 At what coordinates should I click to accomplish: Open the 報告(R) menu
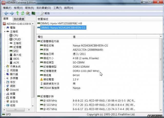pyautogui.click(x=29, y=8)
